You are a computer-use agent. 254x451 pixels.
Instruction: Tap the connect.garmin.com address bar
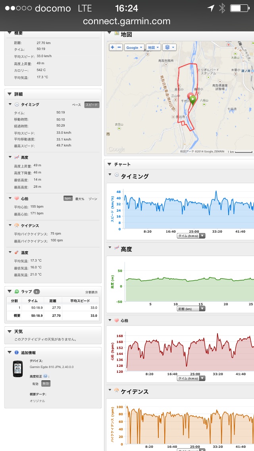pyautogui.click(x=127, y=21)
